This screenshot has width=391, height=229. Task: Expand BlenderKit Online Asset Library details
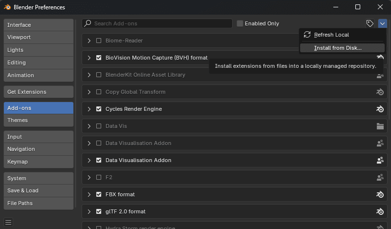89,75
